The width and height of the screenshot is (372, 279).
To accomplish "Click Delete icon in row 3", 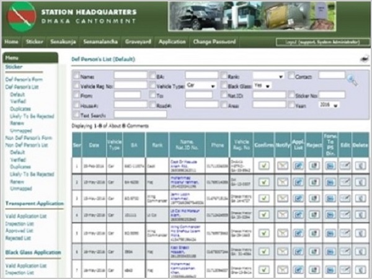I will (x=360, y=198).
